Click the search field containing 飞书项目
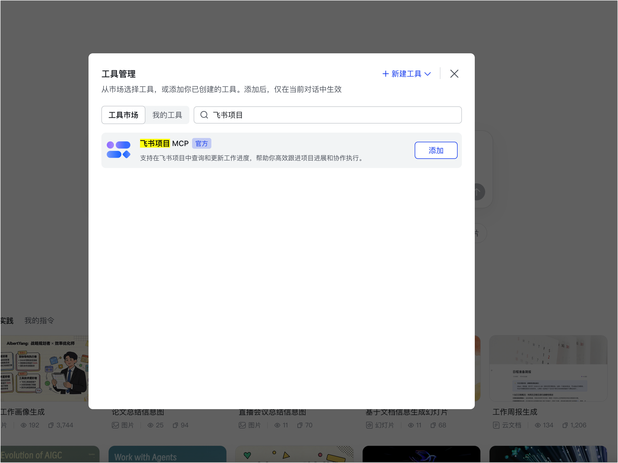The image size is (618, 463). pos(328,115)
